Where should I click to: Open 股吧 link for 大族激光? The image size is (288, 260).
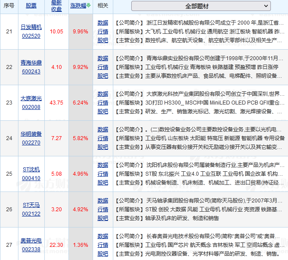(103, 112)
